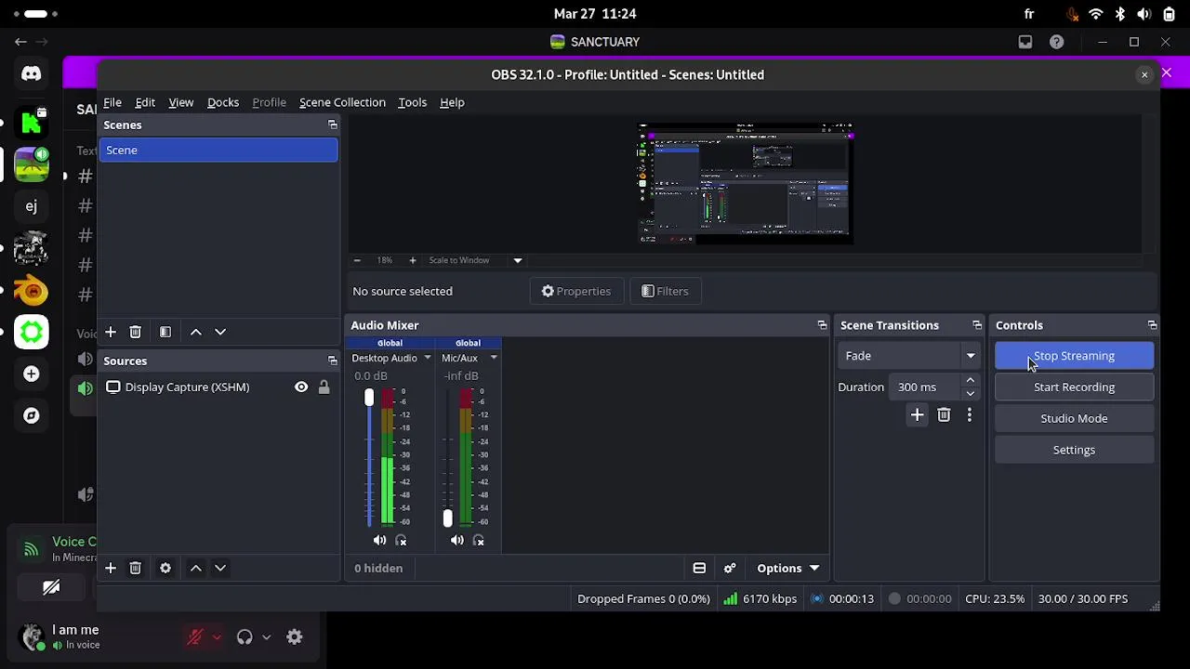The image size is (1190, 669).
Task: Open the File menu
Action: click(x=112, y=102)
